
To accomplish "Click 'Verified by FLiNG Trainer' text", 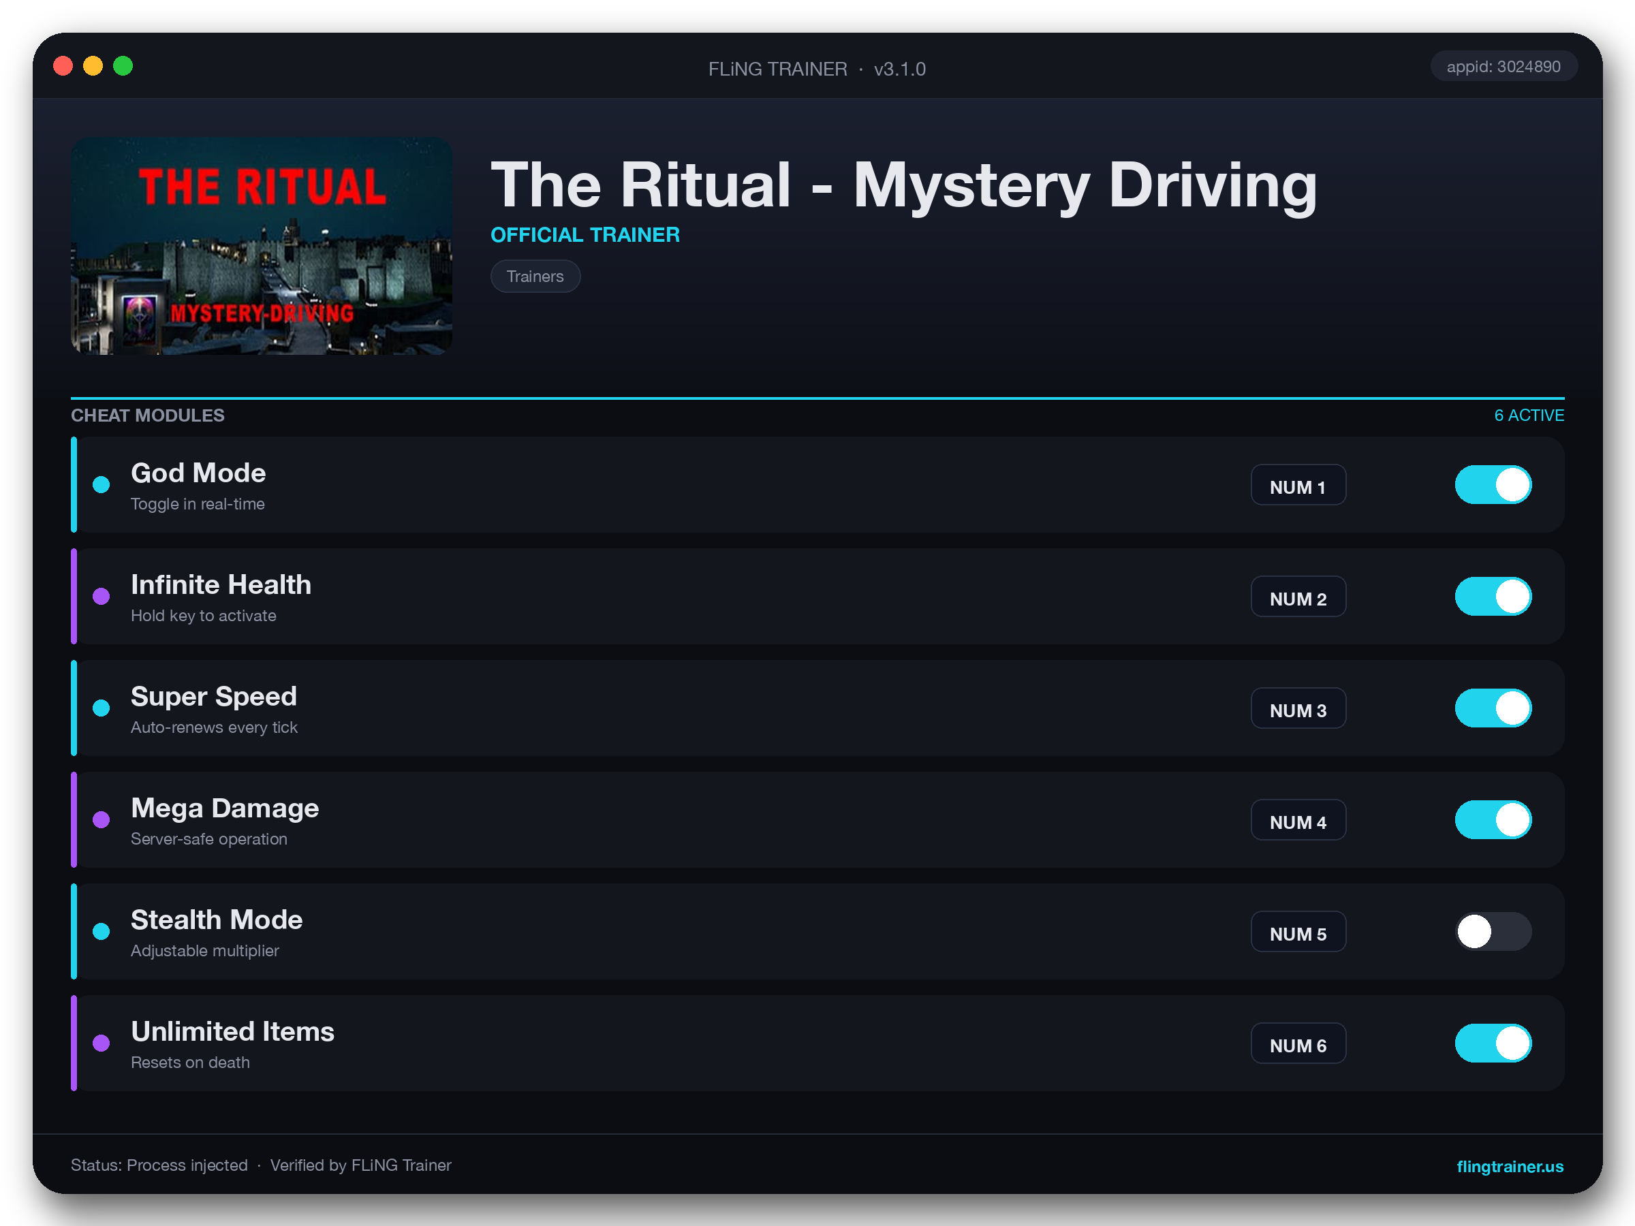I will [360, 1165].
